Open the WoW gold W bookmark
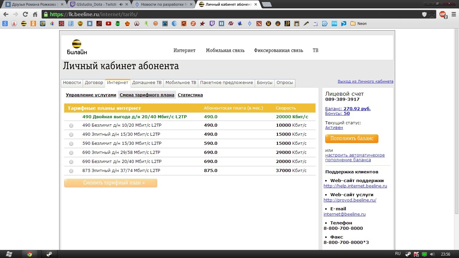459x258 pixels. coord(268,24)
